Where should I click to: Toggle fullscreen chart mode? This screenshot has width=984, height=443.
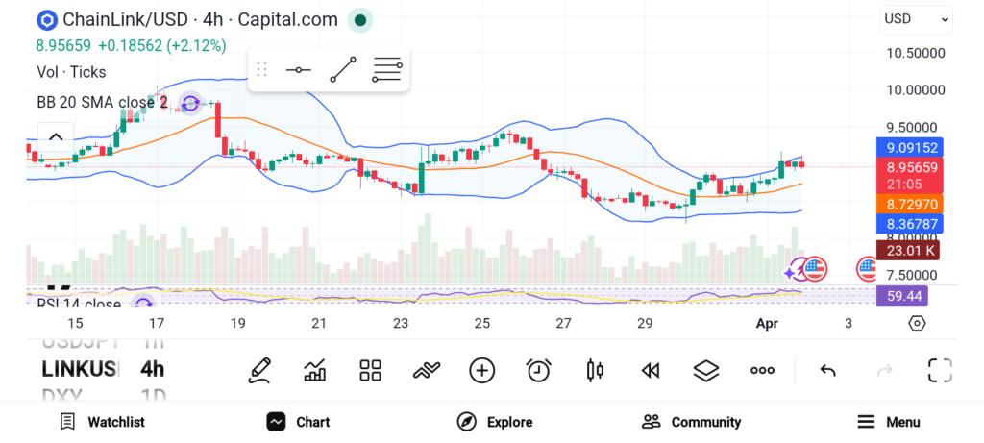[x=939, y=370]
